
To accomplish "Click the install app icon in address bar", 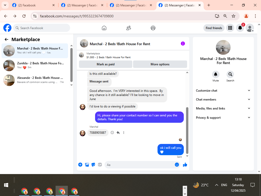I will click(217, 16).
